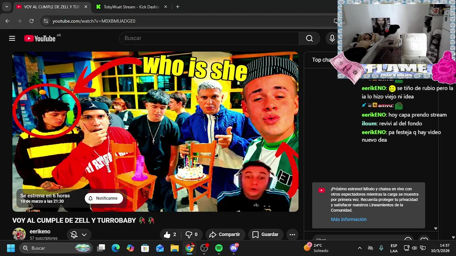Click the taskbar Buscar search box

[x=55, y=248]
